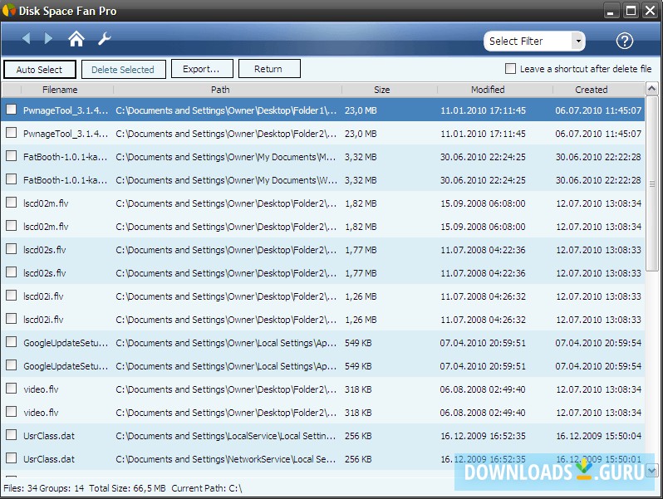Check the FatBooth file with path ending W...
663x499 pixels.
pos(12,179)
